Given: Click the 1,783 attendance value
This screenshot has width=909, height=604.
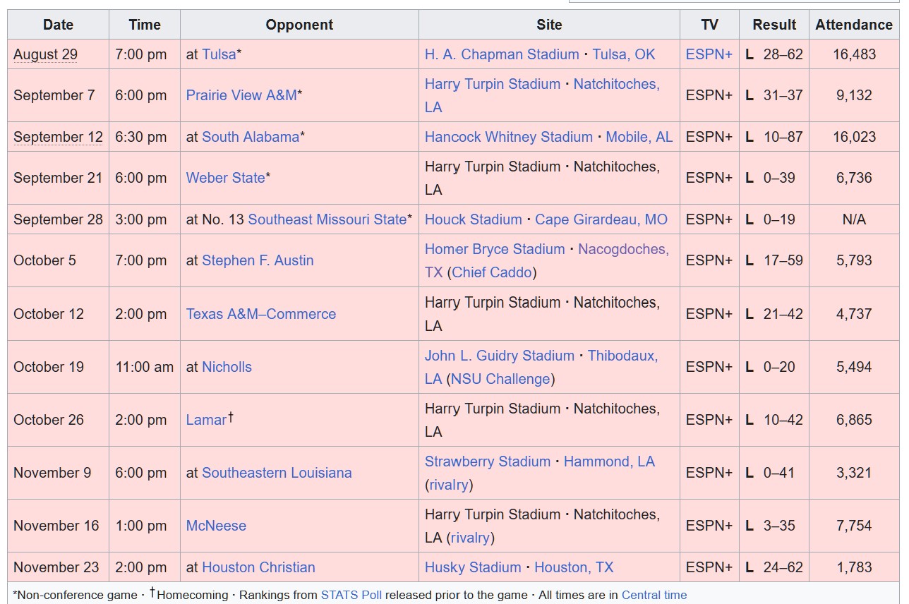Looking at the screenshot, I should [x=854, y=567].
